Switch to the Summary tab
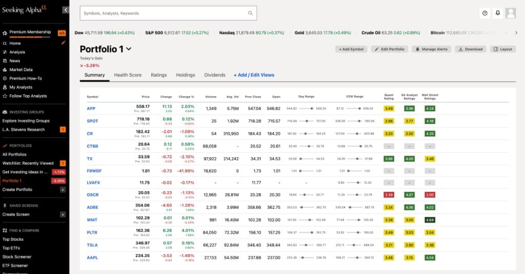The height and width of the screenshot is (274, 525). click(94, 75)
